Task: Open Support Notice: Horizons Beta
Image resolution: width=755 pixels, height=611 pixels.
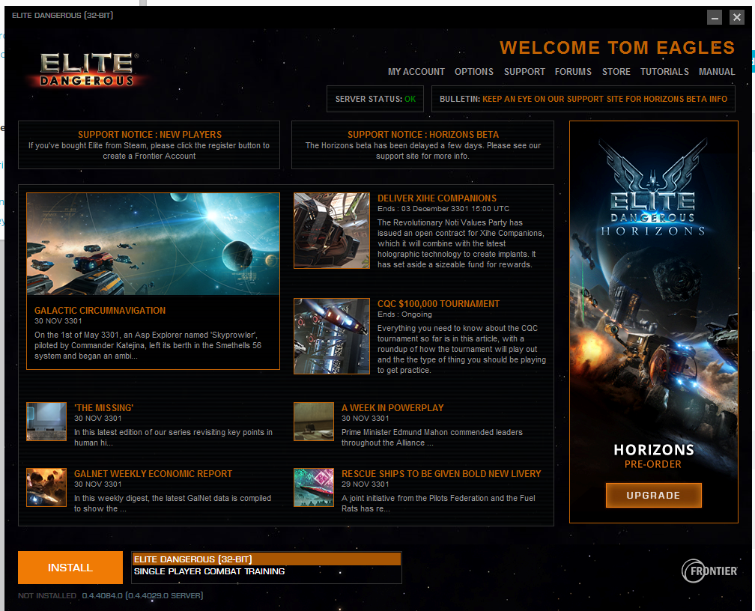Action: 422,145
